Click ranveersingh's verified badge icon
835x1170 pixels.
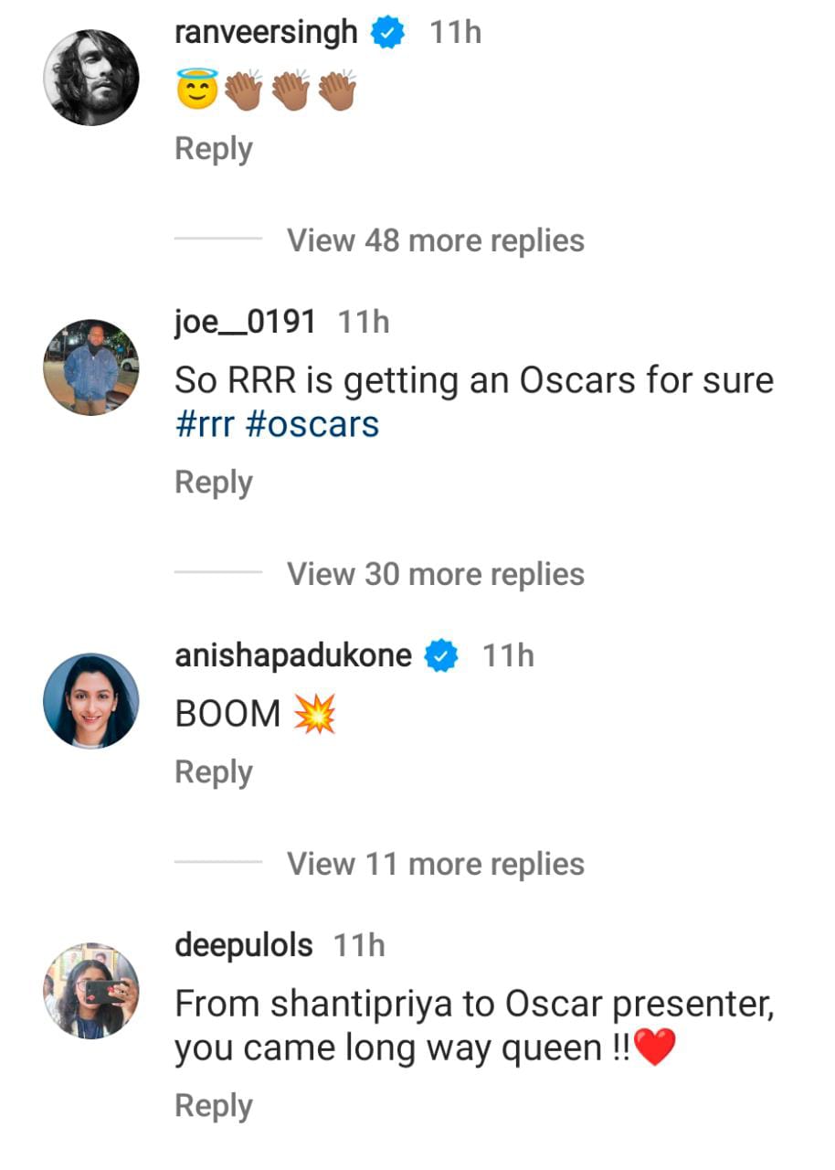[x=387, y=32]
